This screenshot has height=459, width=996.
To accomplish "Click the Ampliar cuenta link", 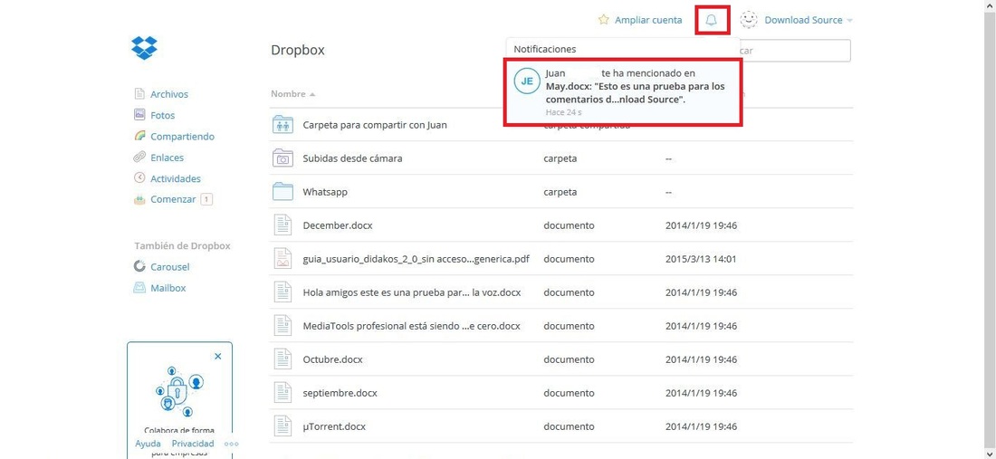I will (648, 20).
